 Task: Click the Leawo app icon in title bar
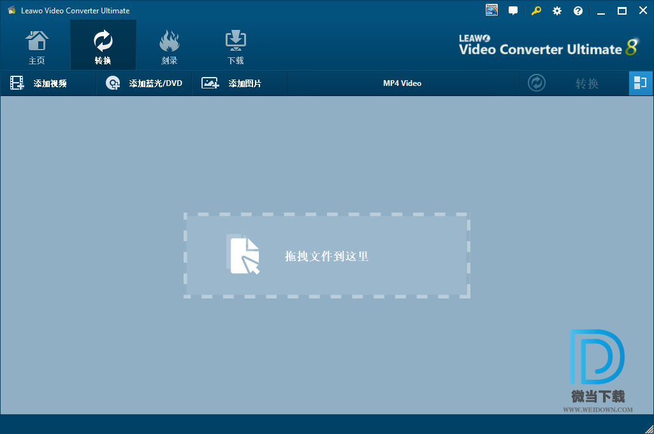coord(11,10)
